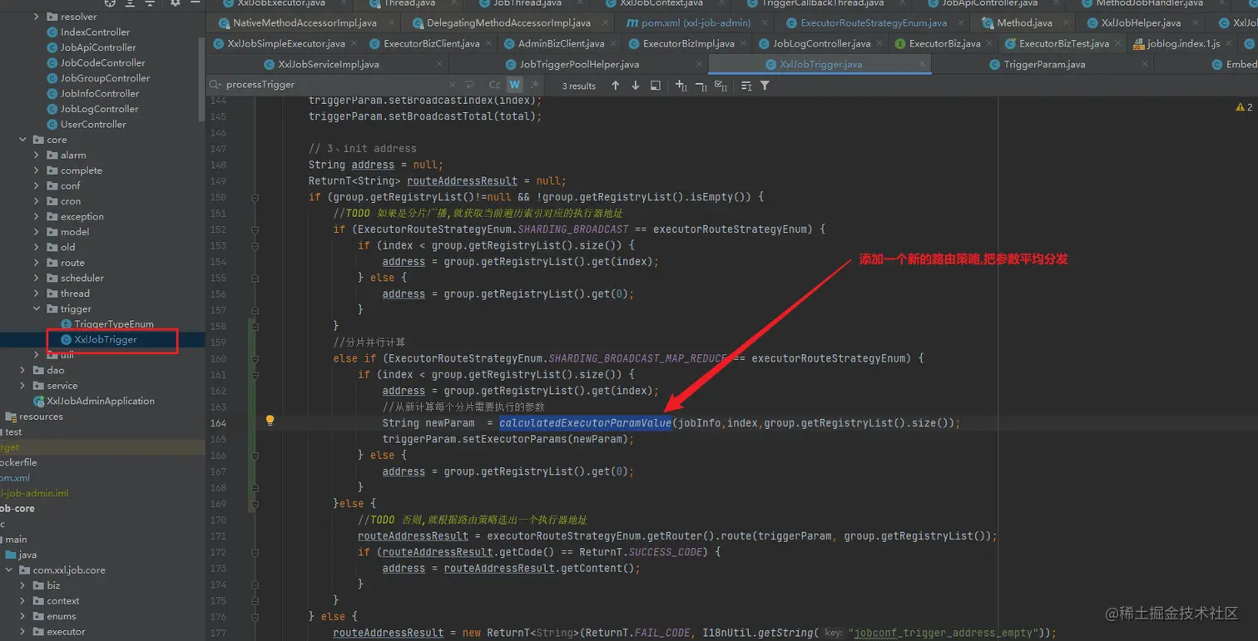
Task: Expand the route folder
Action: point(37,263)
